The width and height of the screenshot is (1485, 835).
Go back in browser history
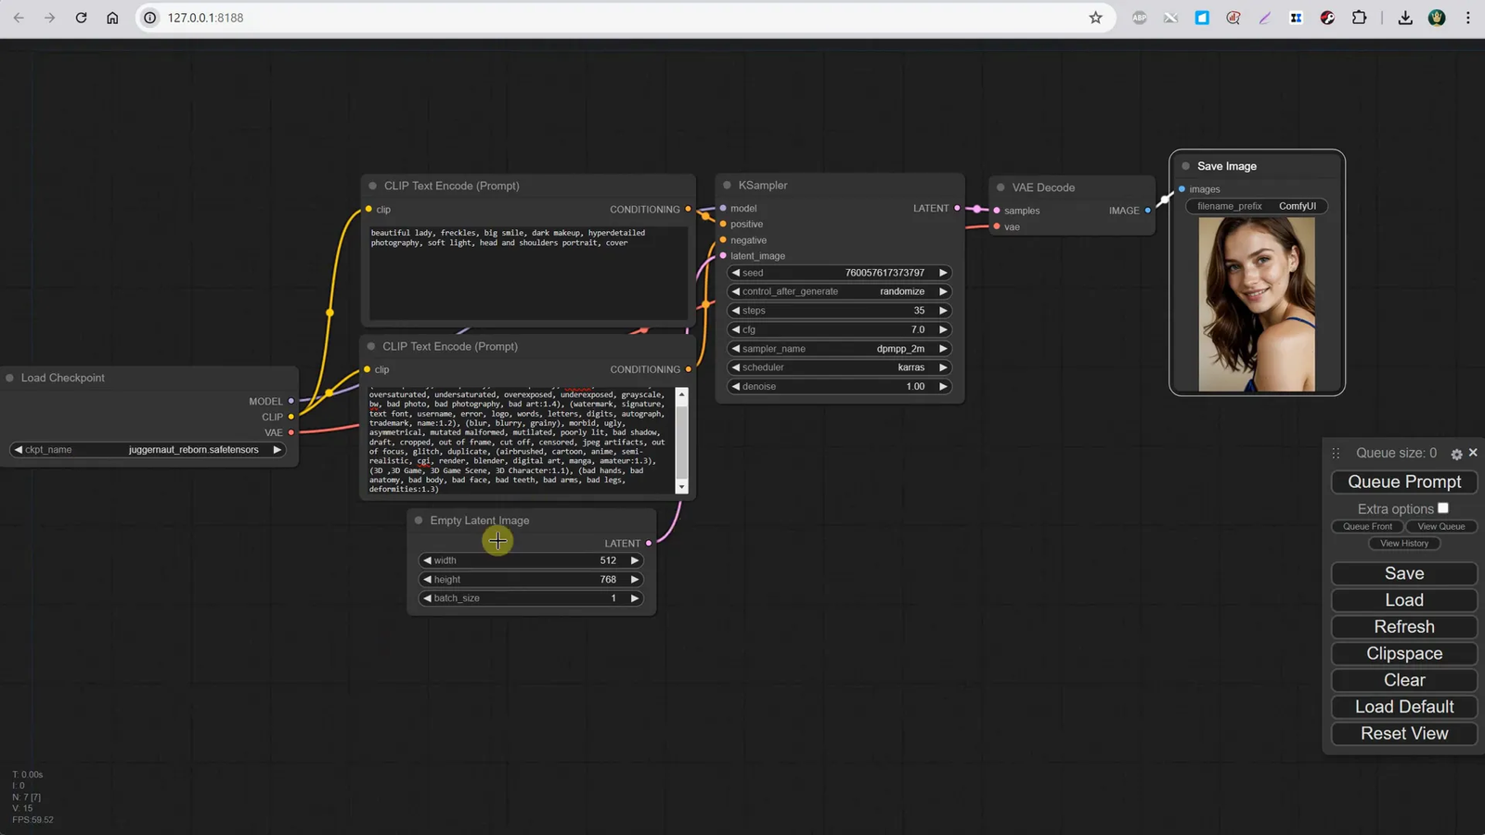19,18
